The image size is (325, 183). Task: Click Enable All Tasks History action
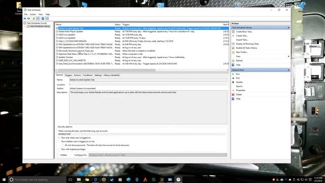tap(246, 48)
